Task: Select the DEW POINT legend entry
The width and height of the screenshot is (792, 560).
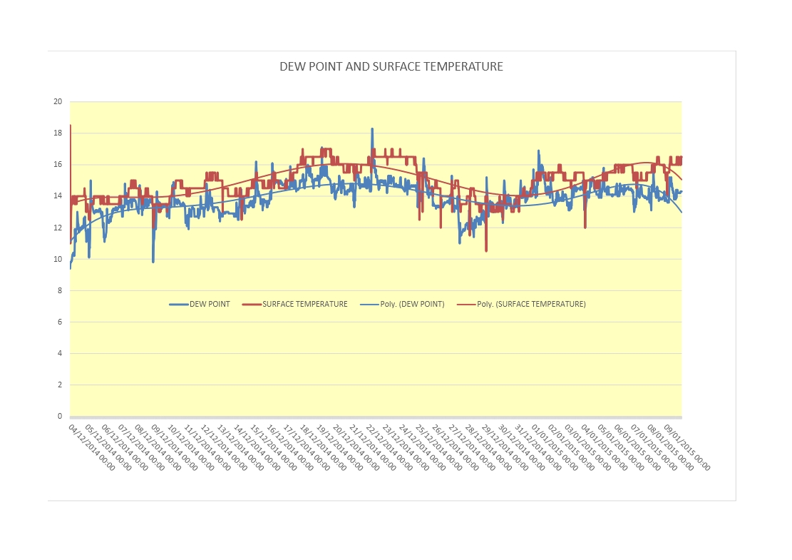Action: tap(210, 304)
